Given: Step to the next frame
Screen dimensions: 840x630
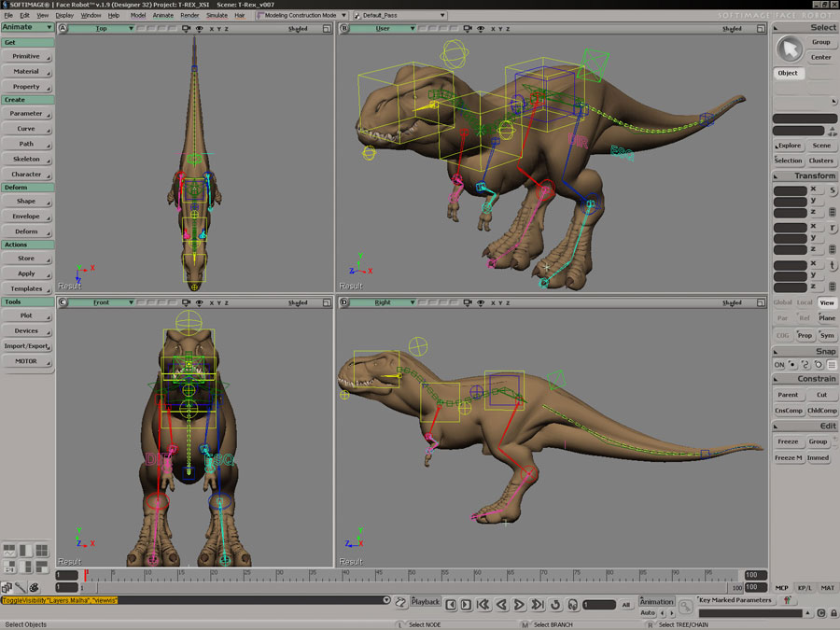Looking at the screenshot, I should 466,605.
